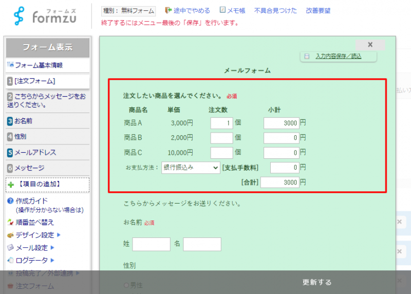Click the 不具合見つけた link
This screenshot has width=411, height=294.
pos(275,10)
